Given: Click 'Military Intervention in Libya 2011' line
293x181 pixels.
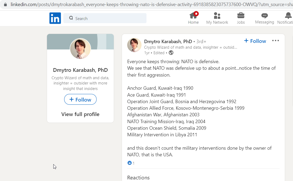Looking at the screenshot, I should click(x=162, y=135).
